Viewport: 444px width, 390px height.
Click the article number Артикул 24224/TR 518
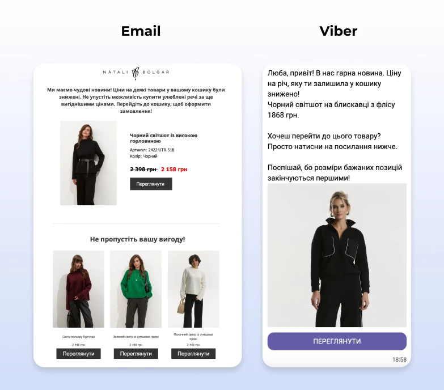tap(152, 150)
